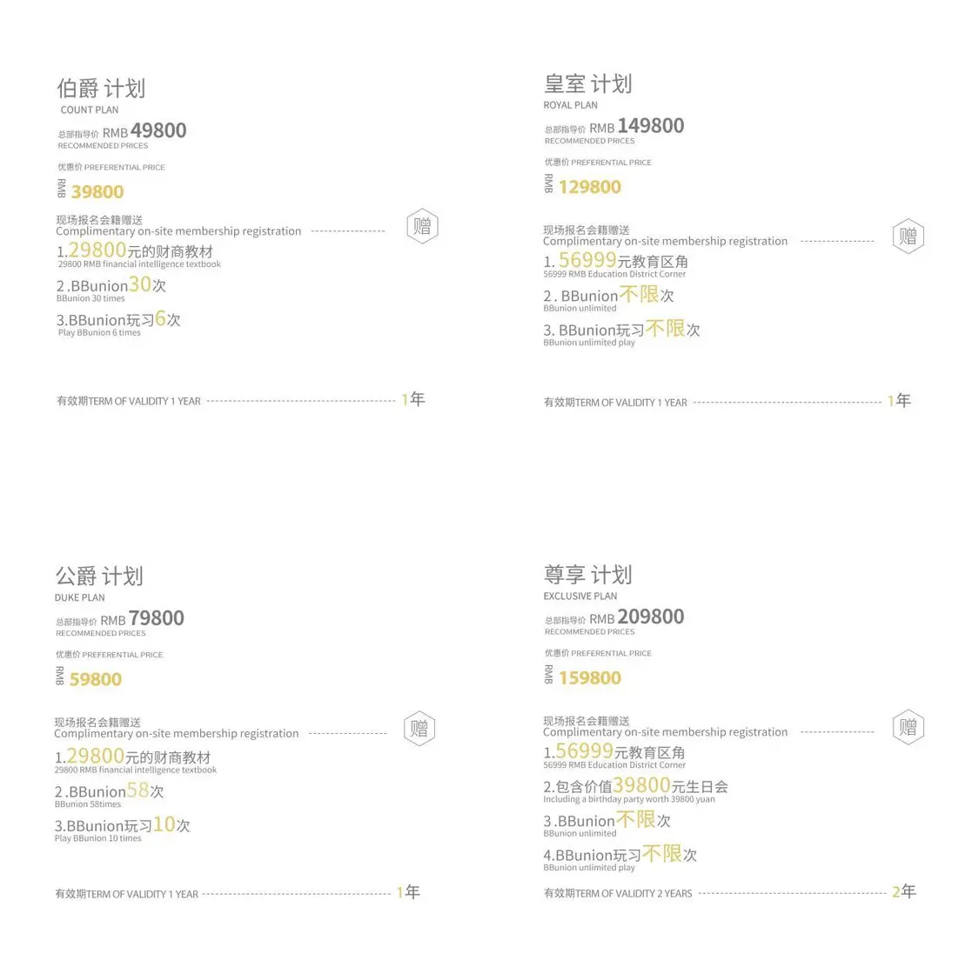Click the 赠 hexagon icon in Exclusive Plan
This screenshot has width=979, height=980.
click(x=908, y=727)
